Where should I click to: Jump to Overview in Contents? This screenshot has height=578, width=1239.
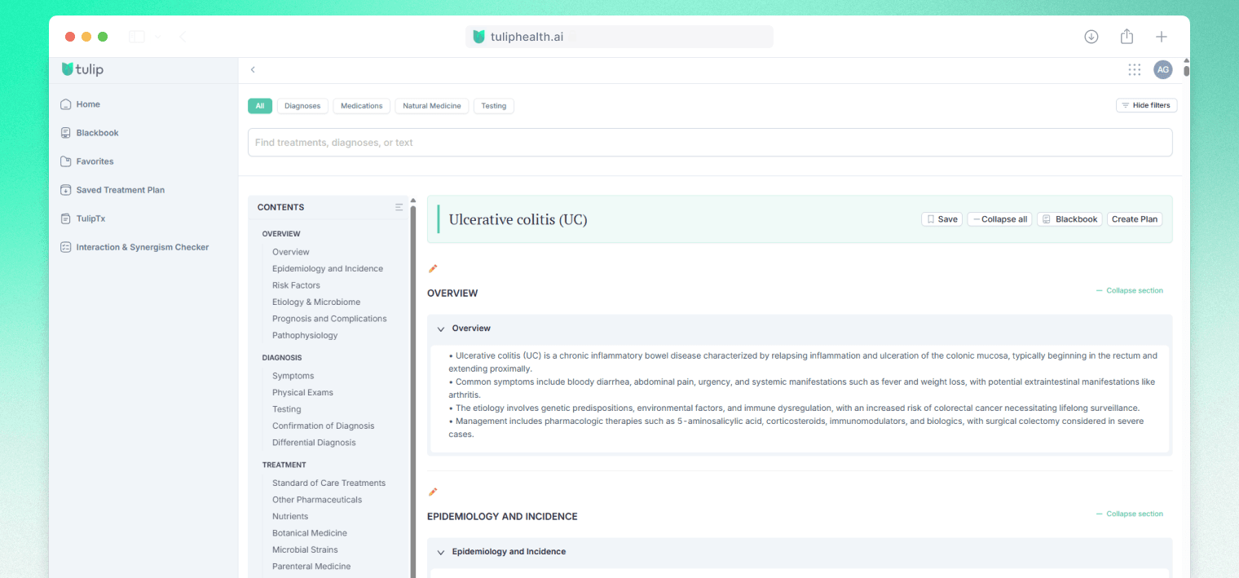(x=291, y=252)
